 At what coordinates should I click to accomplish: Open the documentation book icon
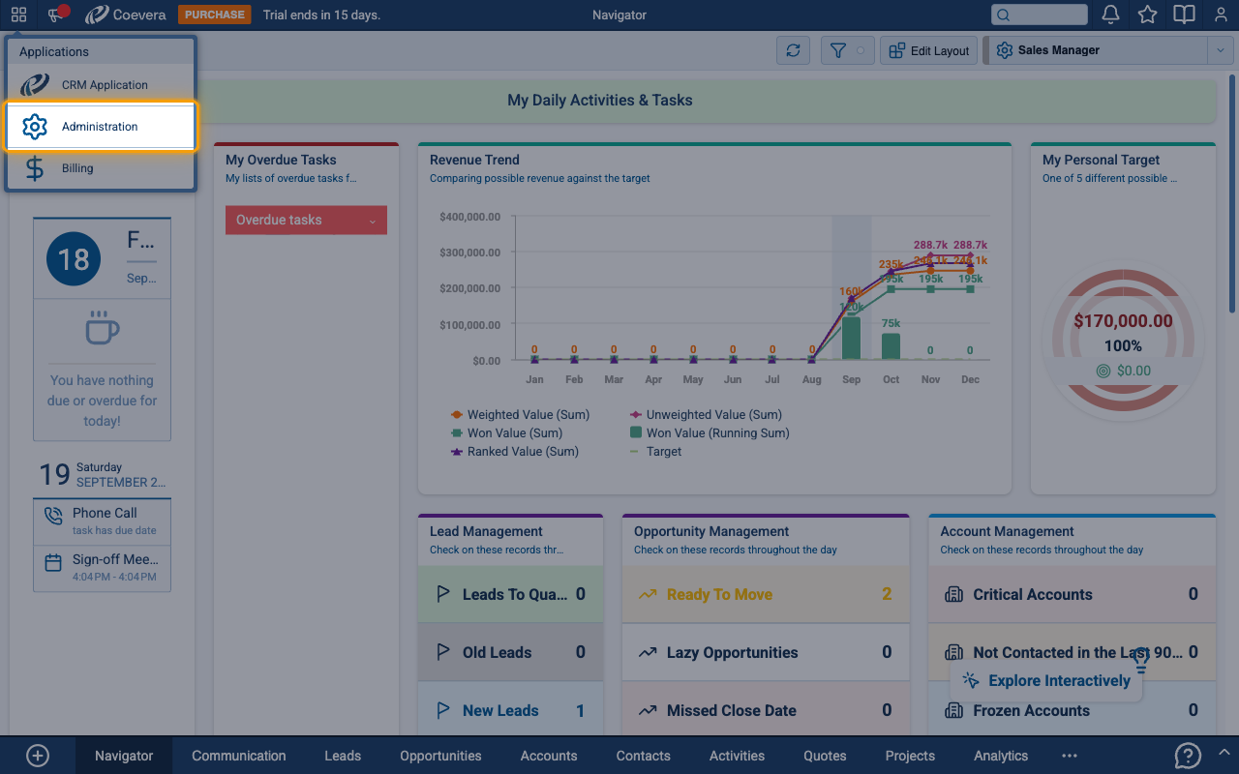pyautogui.click(x=1184, y=15)
